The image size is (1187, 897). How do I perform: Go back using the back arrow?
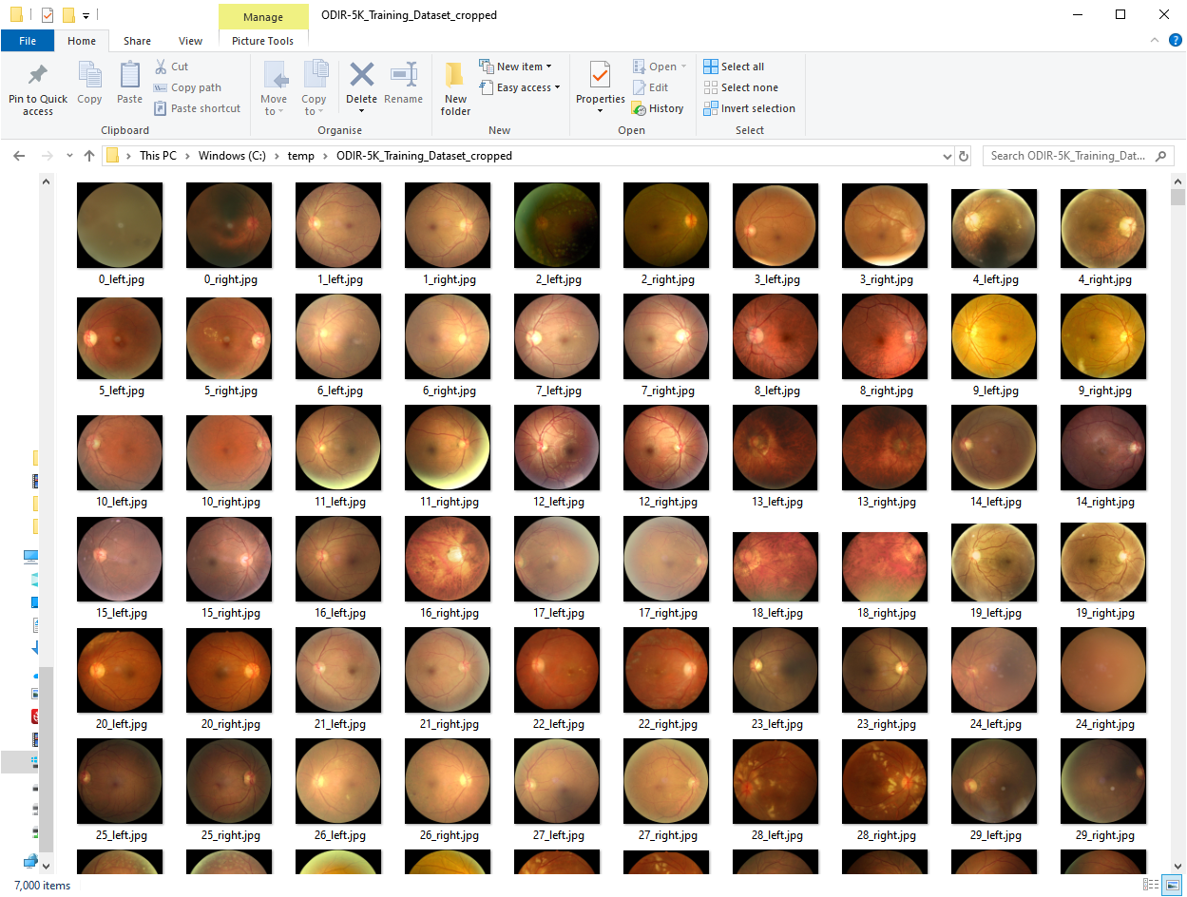[x=19, y=156]
